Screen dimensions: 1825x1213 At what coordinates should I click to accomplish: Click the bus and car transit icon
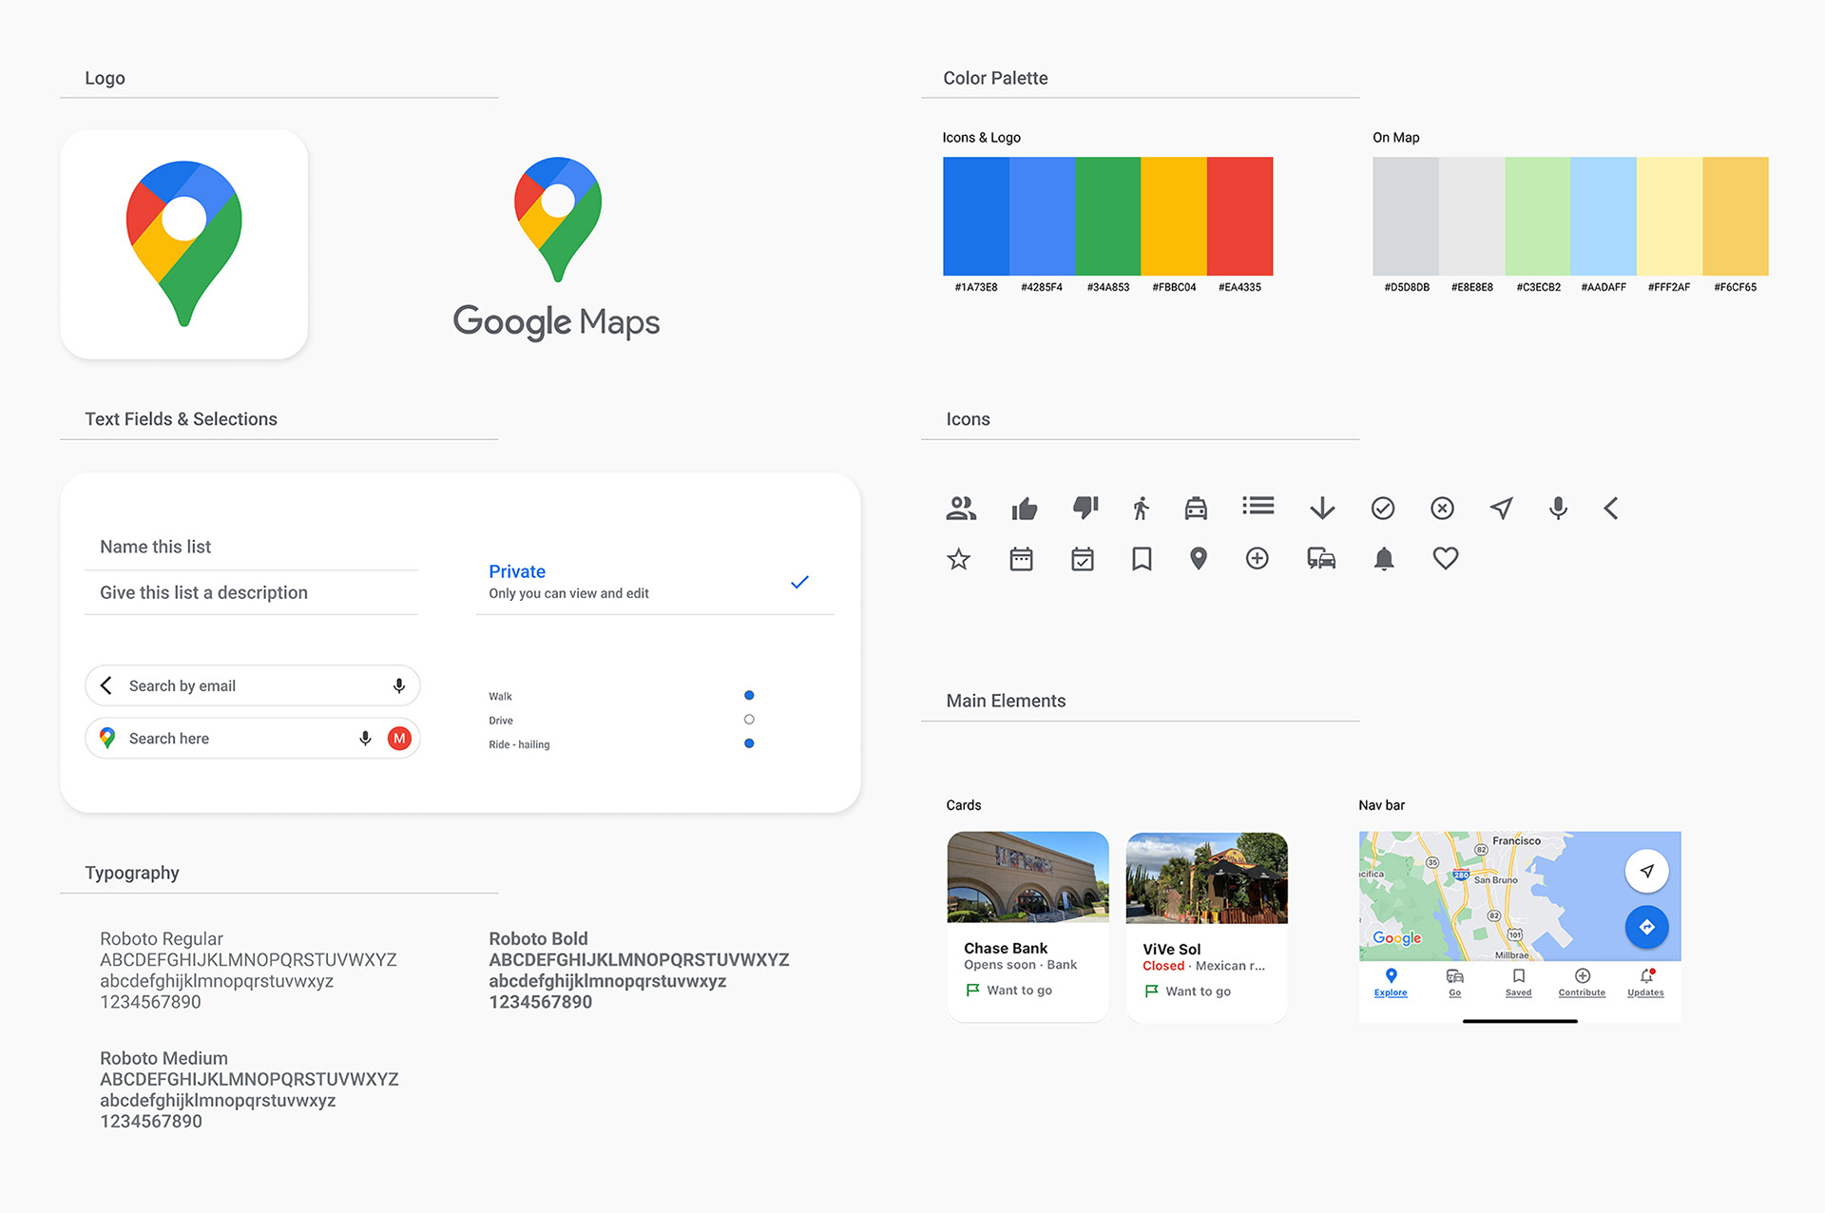tap(1321, 559)
